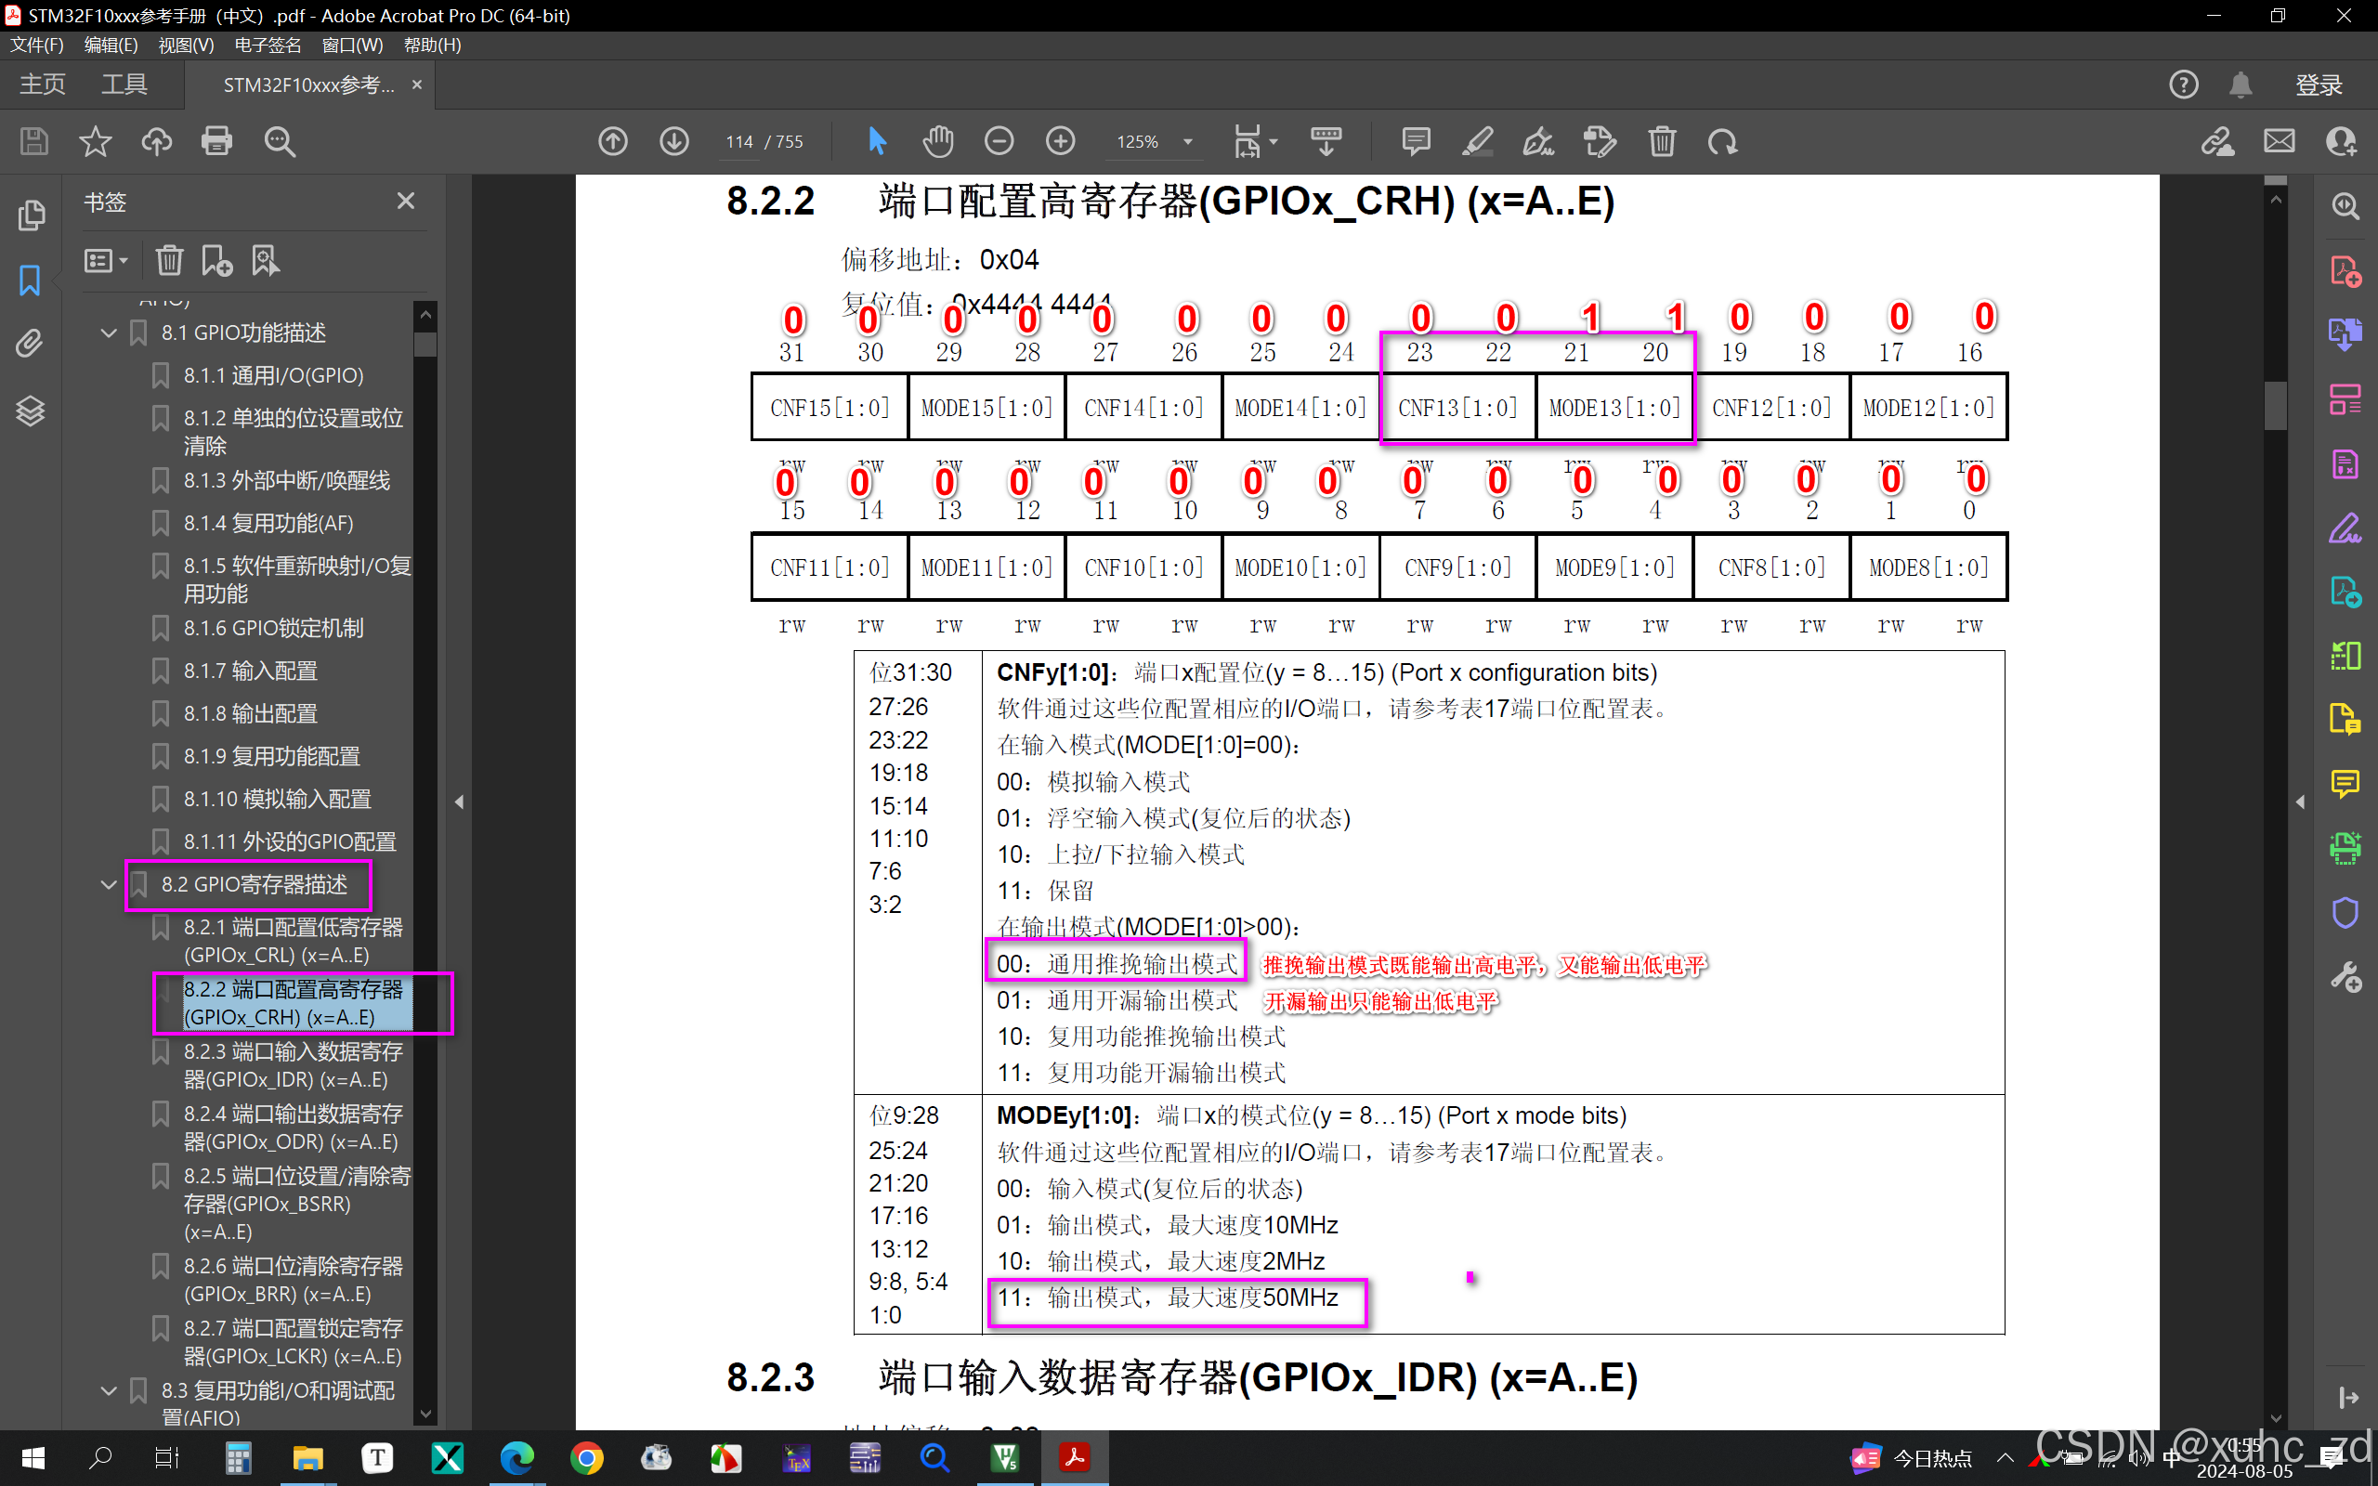Open 窗口(W) menu
The image size is (2378, 1486).
(353, 46)
